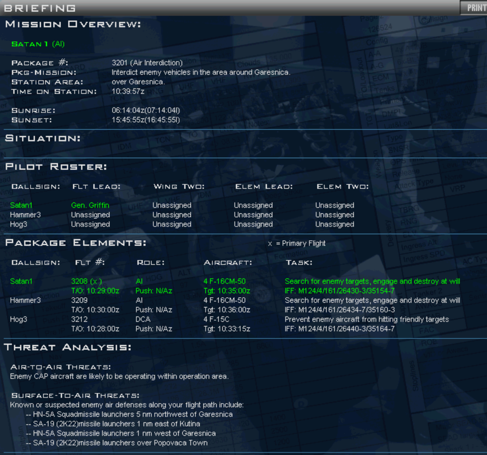Click the 4 F-15C aircraft entry
The width and height of the screenshot is (487, 455).
220,320
